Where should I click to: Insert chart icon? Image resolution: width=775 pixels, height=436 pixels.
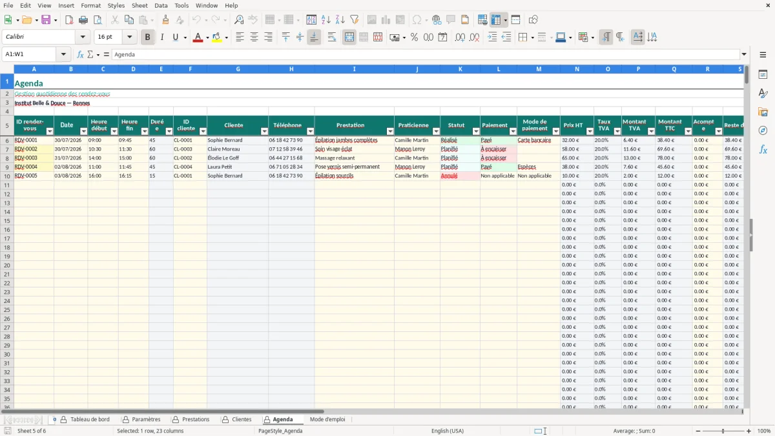(x=386, y=20)
